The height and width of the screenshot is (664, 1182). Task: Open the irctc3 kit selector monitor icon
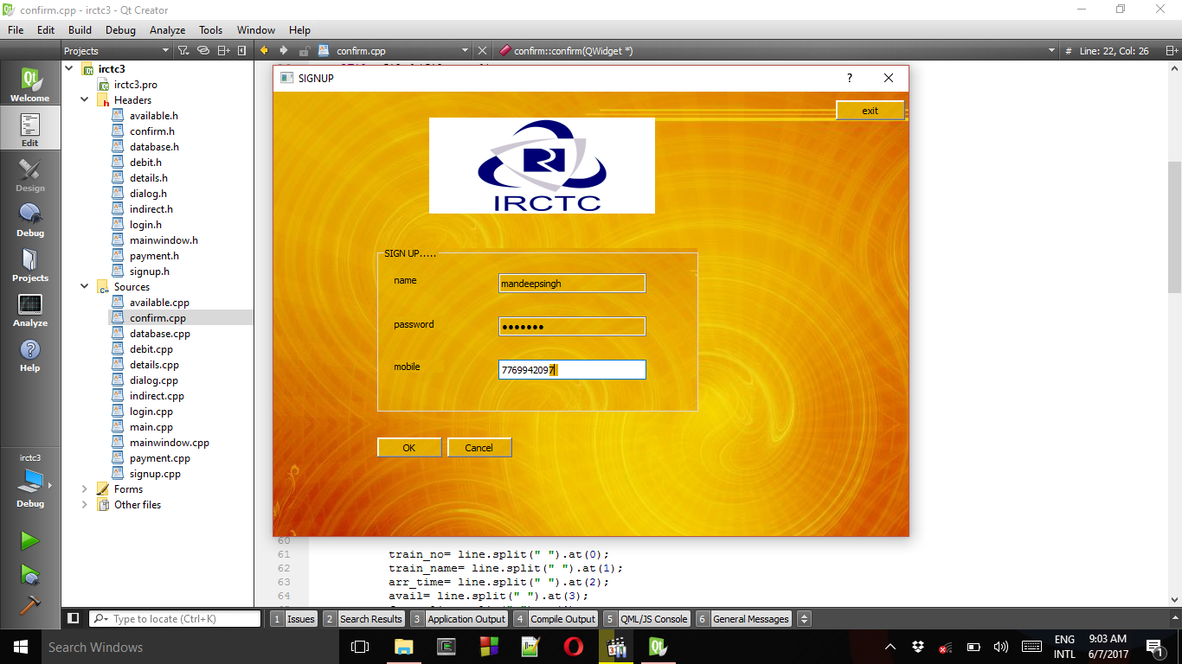[x=30, y=482]
